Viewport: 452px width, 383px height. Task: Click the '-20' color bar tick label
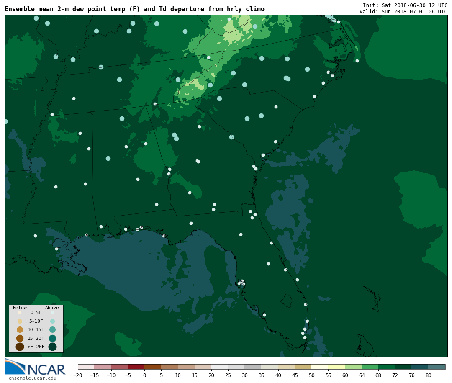[77, 375]
